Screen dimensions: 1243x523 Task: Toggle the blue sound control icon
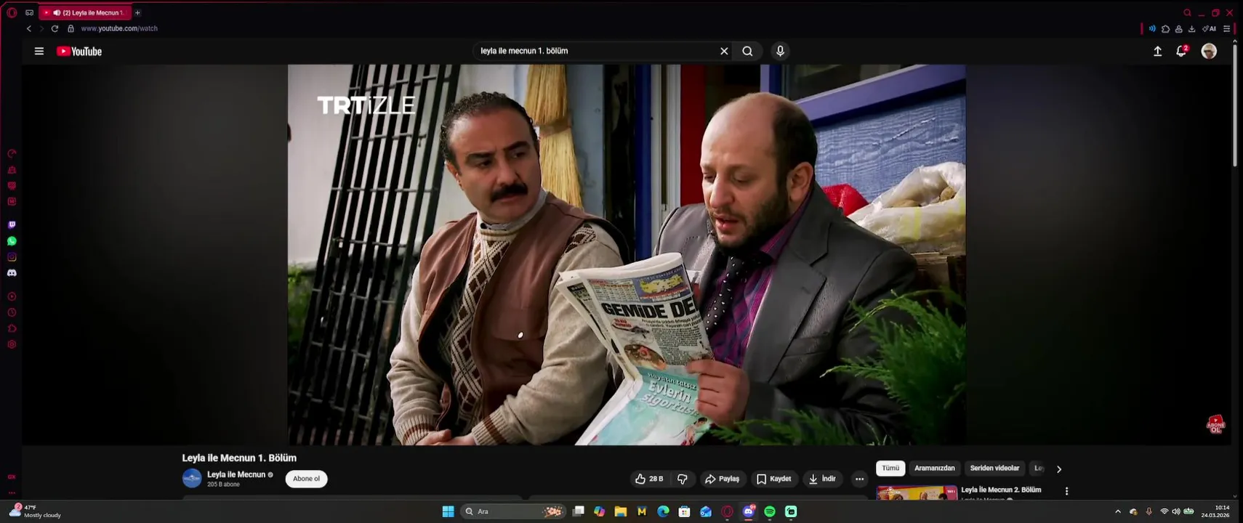[x=1152, y=28]
